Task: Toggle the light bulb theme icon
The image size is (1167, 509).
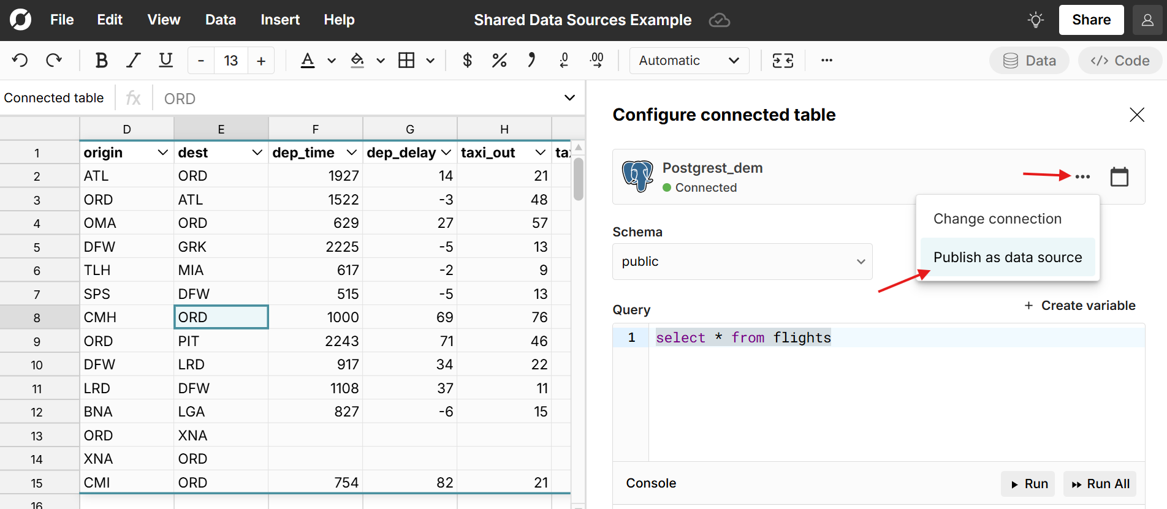Action: click(1036, 20)
